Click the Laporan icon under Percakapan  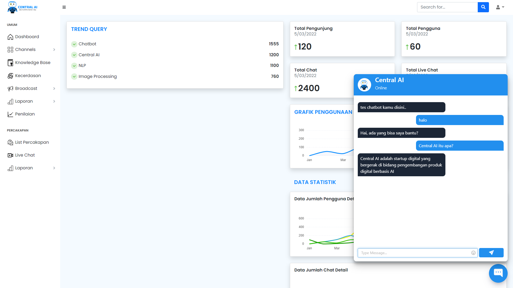coord(10,168)
